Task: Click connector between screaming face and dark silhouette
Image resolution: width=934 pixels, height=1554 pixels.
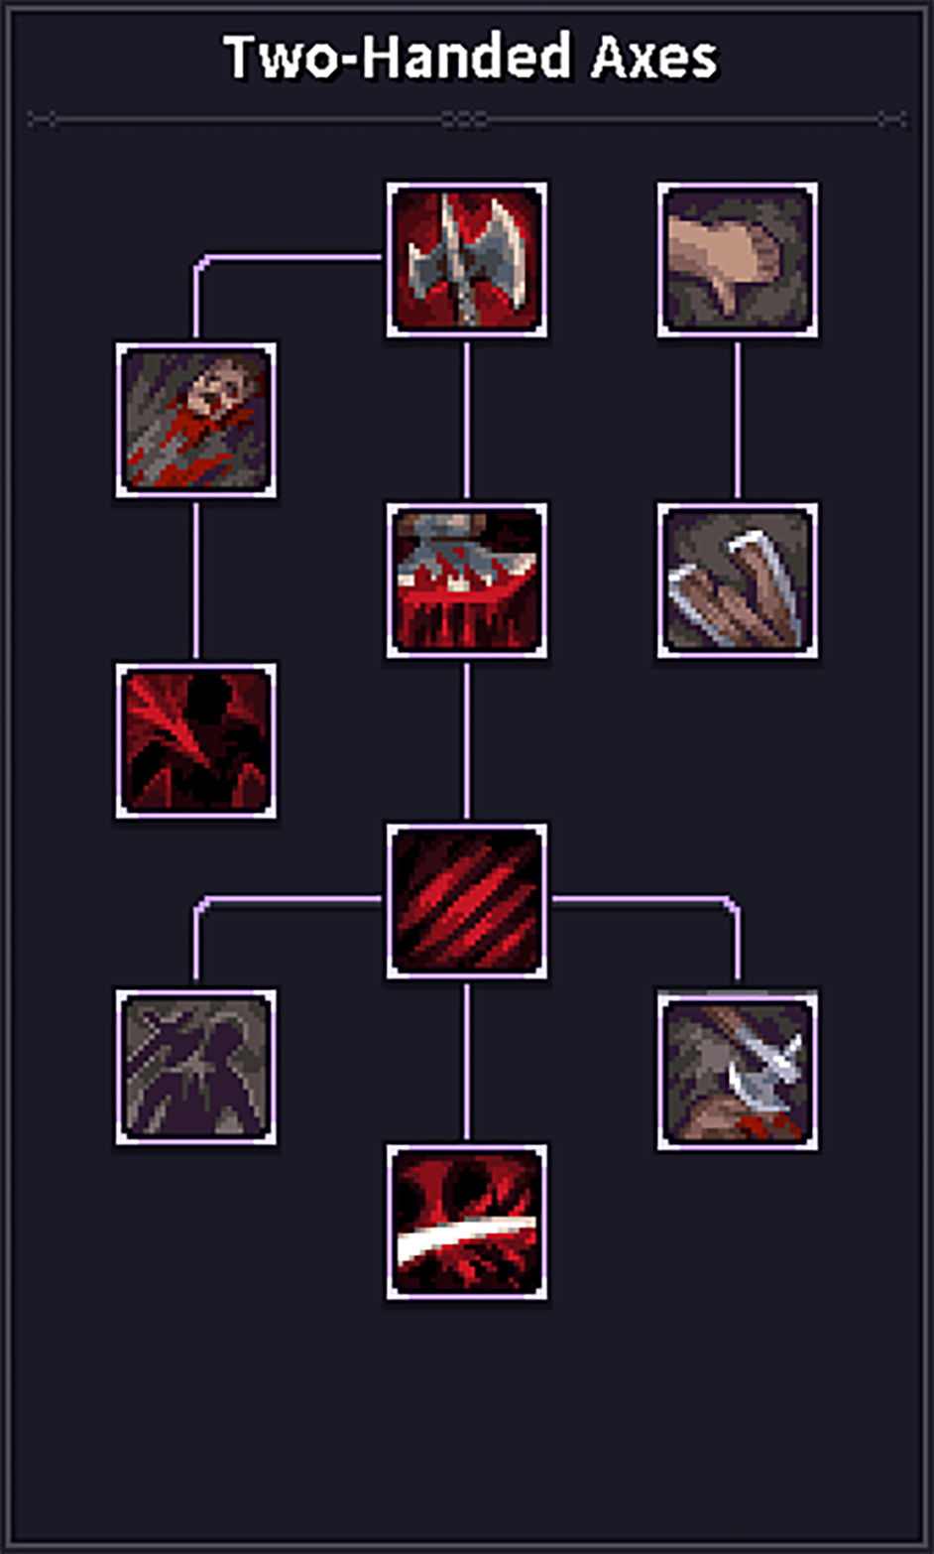Action: click(196, 582)
